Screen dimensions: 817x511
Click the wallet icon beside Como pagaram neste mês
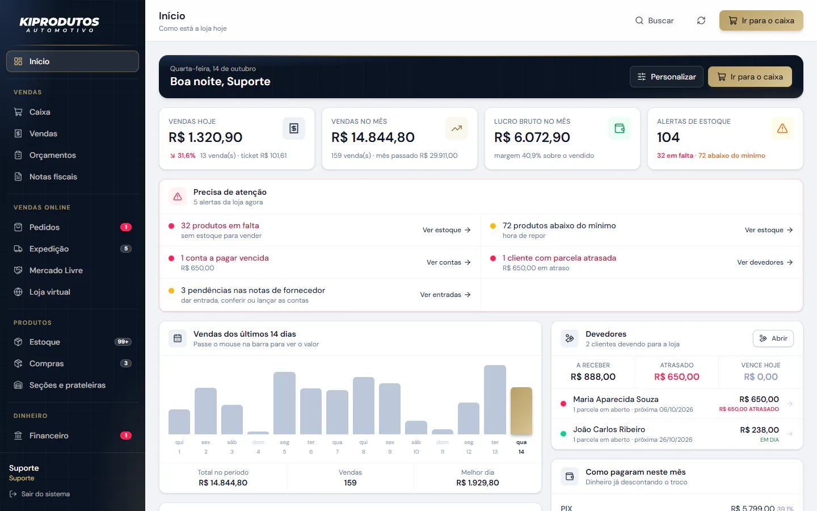click(x=570, y=476)
